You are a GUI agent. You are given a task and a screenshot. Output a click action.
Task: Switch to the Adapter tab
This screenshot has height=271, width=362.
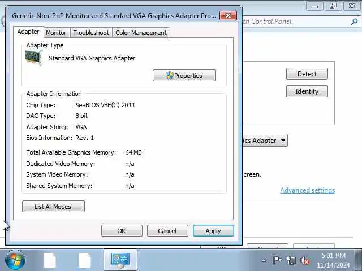pos(28,32)
